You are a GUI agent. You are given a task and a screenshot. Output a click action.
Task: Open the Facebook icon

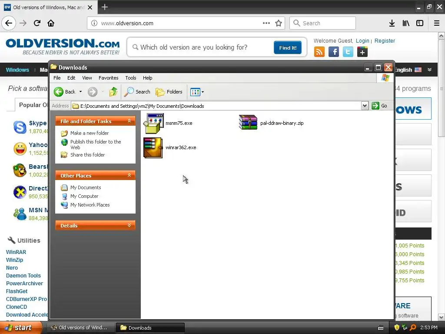[334, 52]
